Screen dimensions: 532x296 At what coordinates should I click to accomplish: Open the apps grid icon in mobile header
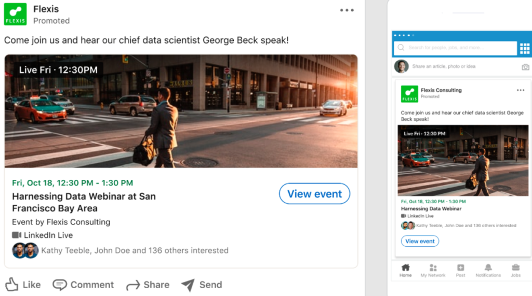[524, 48]
